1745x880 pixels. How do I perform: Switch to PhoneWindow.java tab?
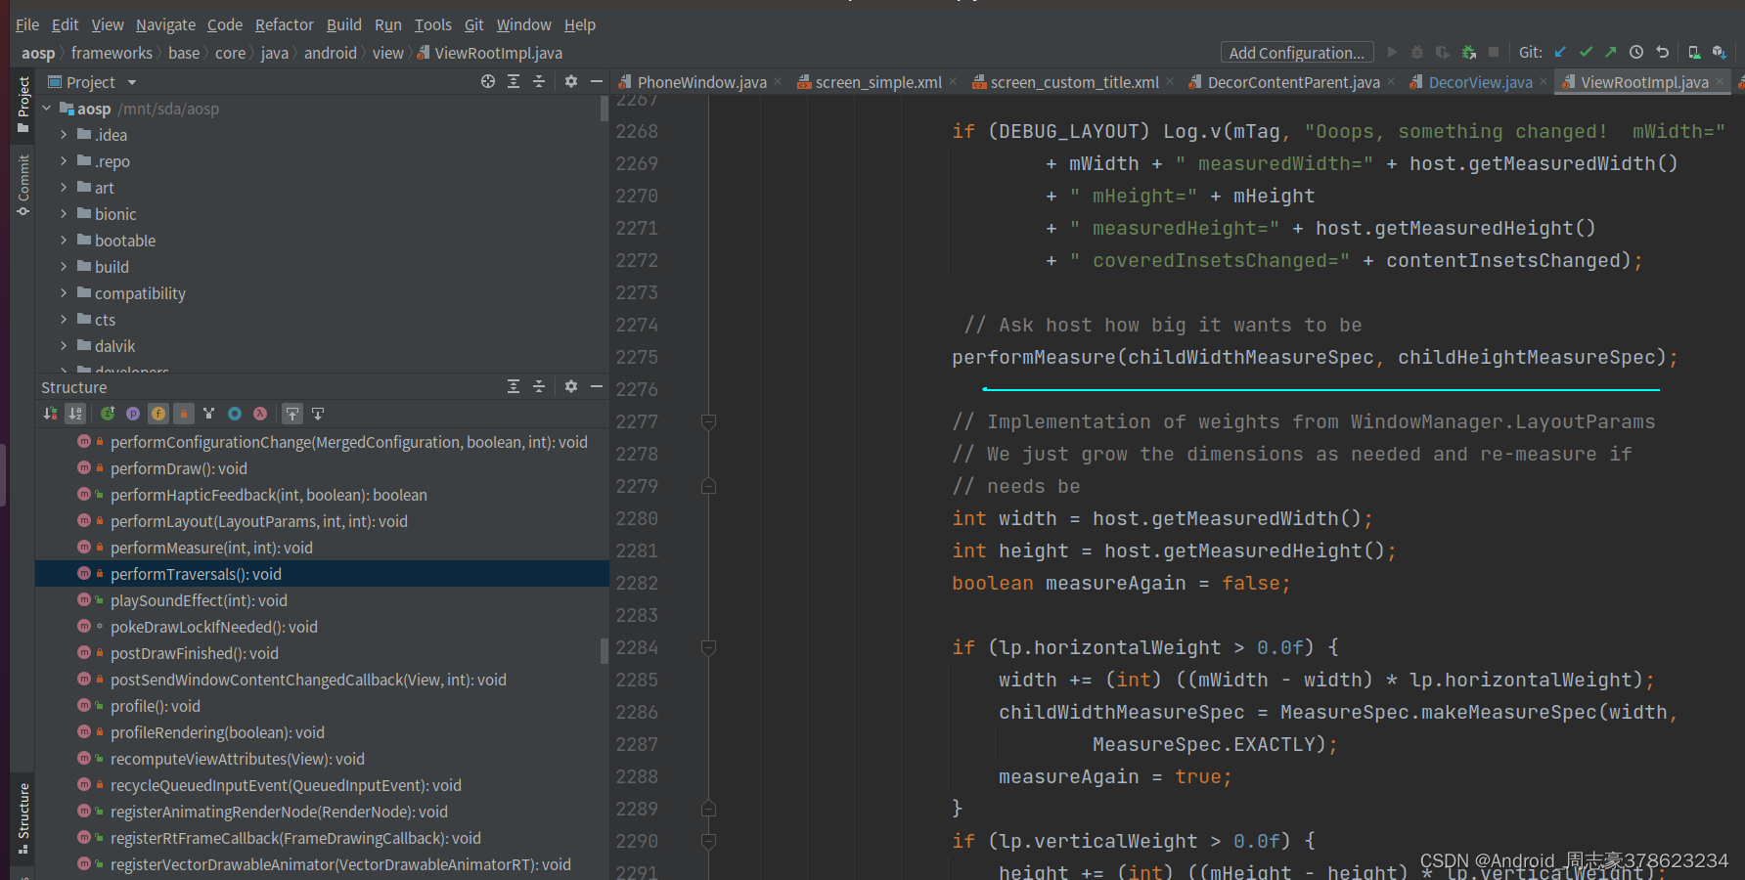(x=701, y=82)
